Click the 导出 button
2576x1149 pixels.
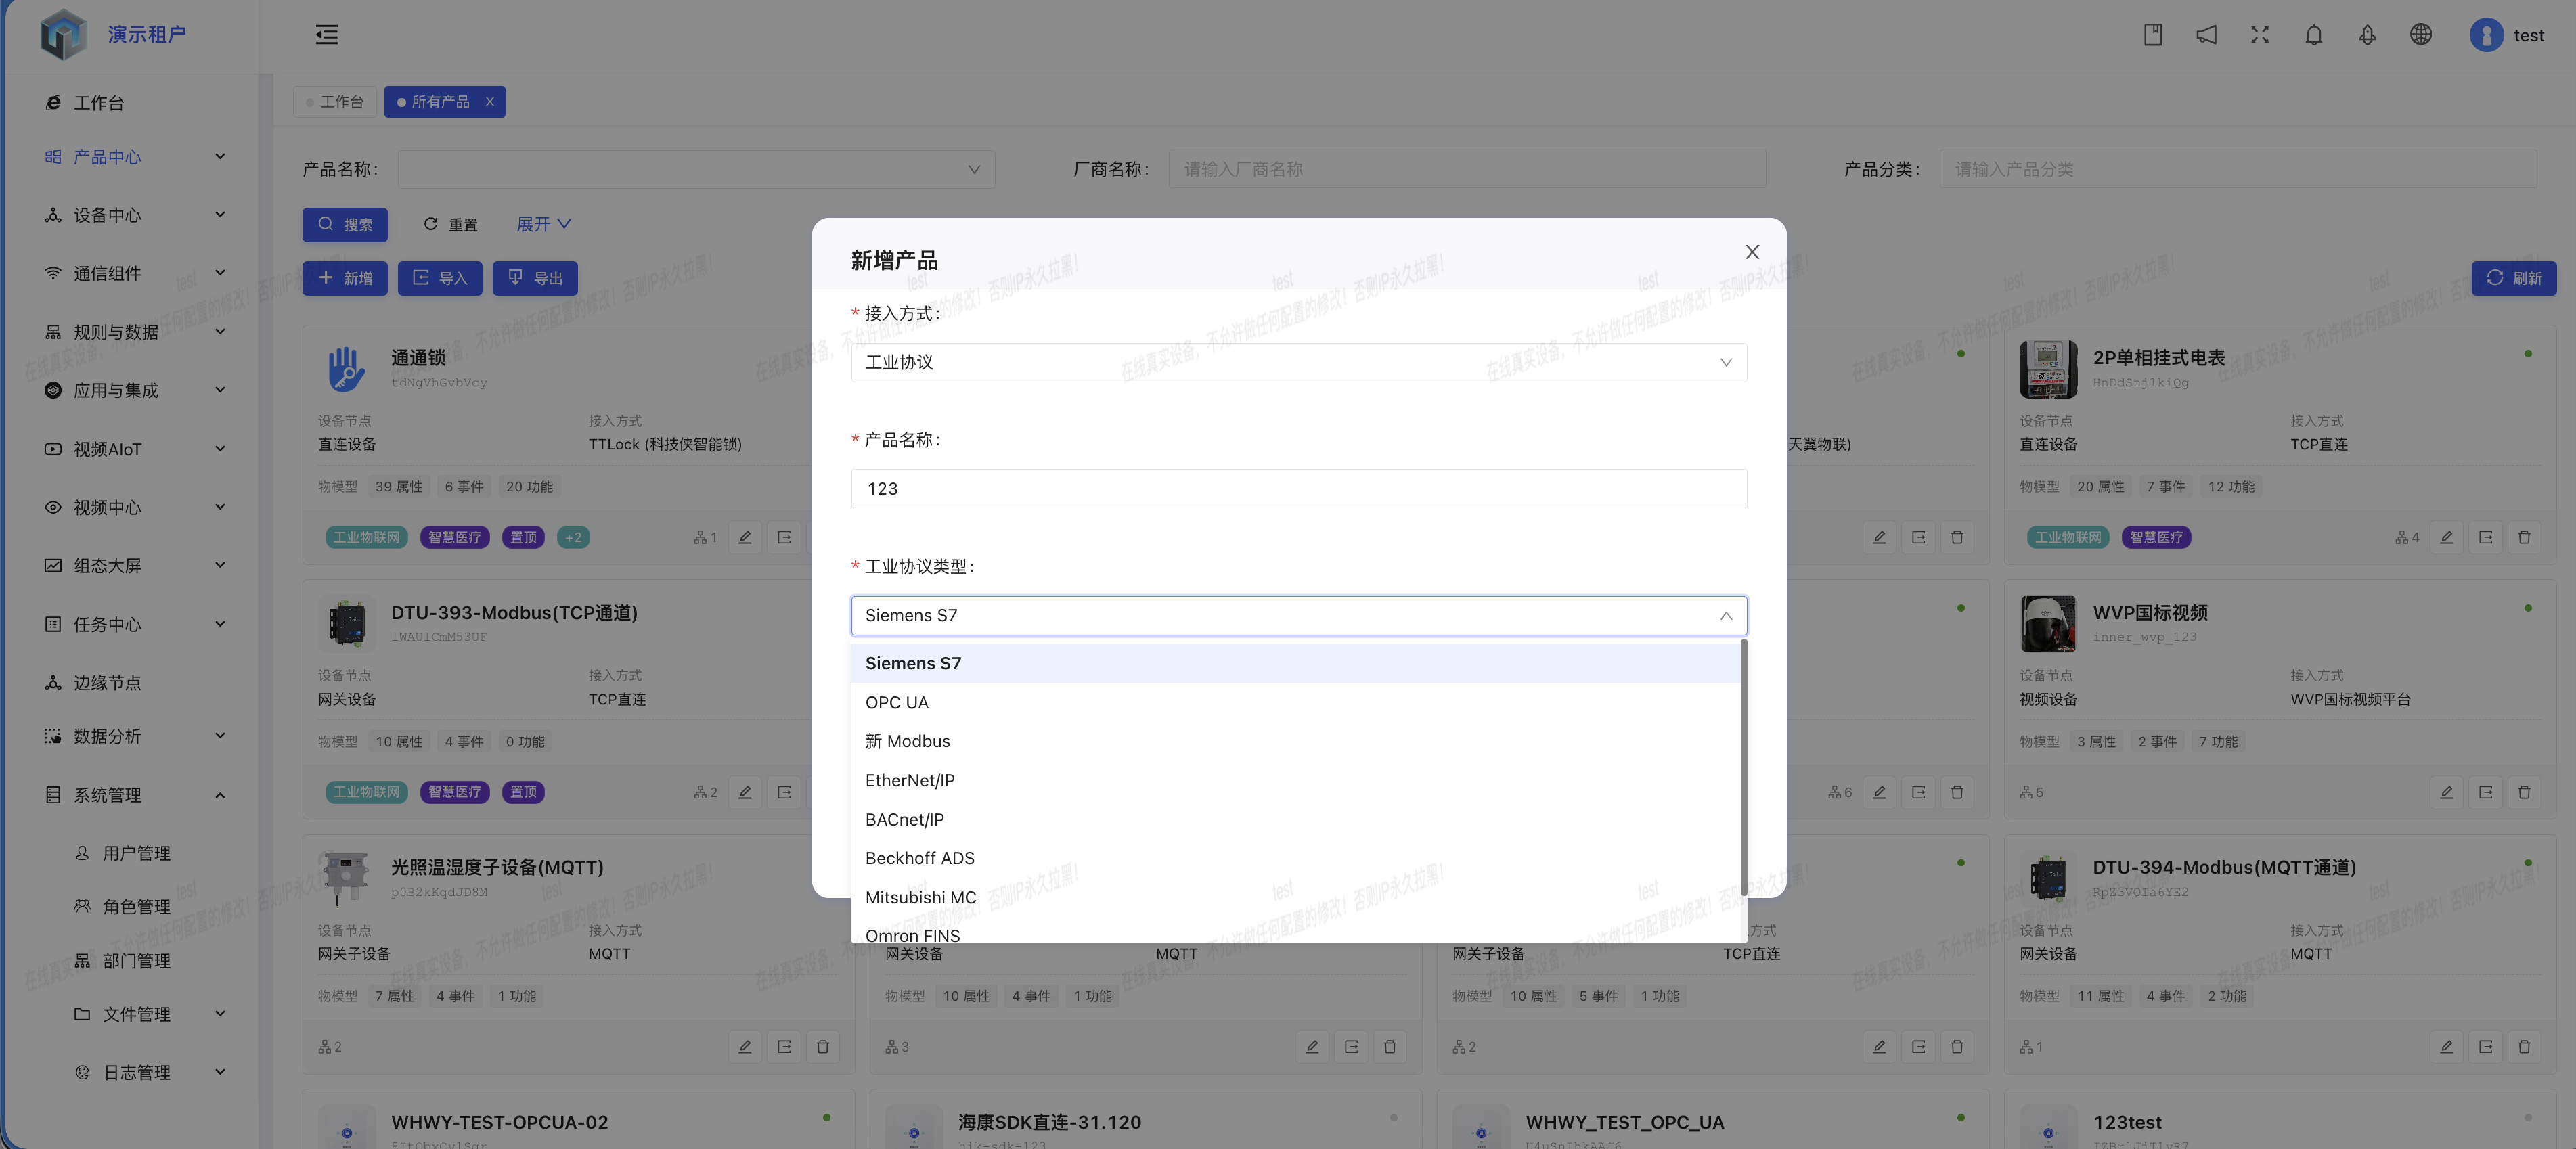[x=535, y=278]
